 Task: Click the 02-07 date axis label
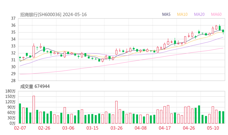point(20,128)
